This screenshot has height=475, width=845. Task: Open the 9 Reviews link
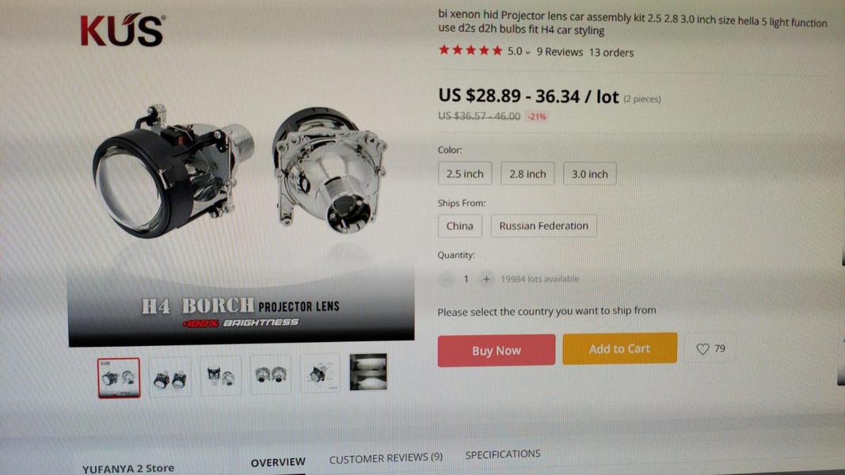(559, 52)
